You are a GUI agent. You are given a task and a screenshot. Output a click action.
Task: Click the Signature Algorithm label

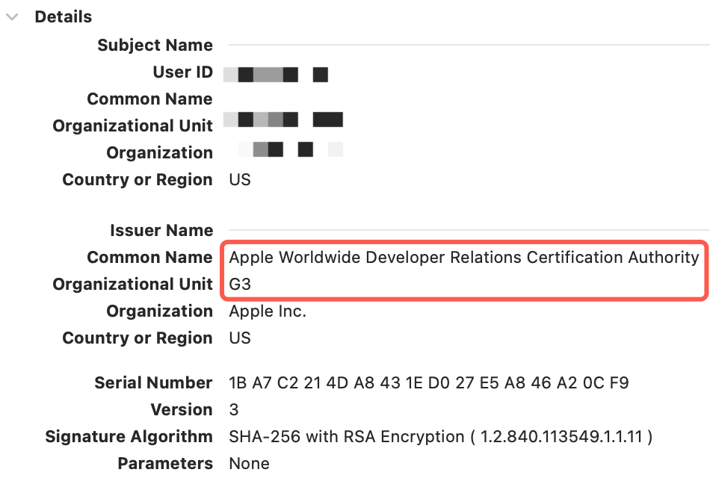coord(129,437)
